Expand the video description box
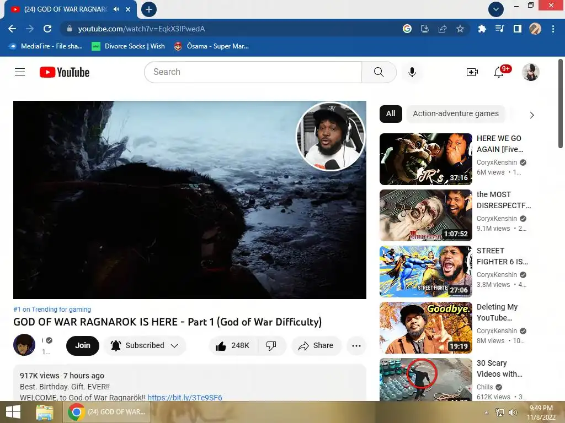 tap(190, 383)
